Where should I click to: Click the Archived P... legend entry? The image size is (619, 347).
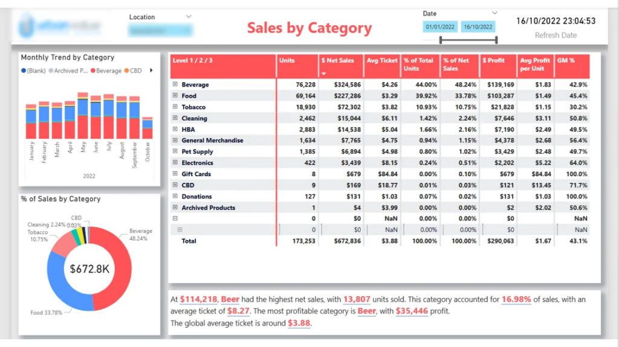68,71
